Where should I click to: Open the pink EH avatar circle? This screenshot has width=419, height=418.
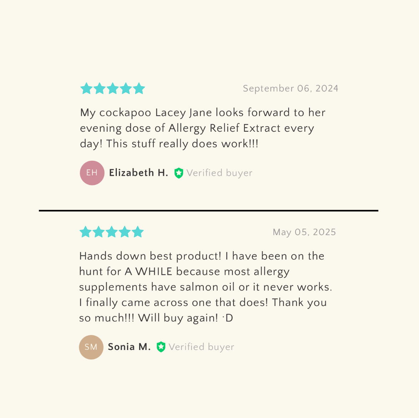(92, 173)
